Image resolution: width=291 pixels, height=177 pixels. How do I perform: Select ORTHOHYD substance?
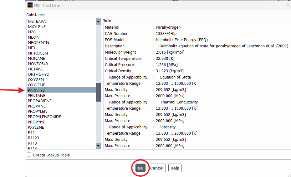pos(61,74)
